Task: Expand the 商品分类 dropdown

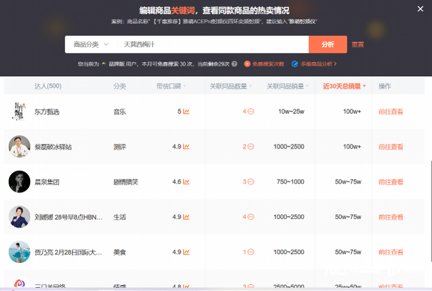Action: [x=91, y=44]
